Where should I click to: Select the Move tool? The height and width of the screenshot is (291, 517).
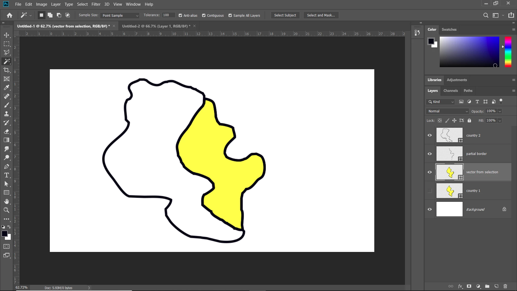coord(6,35)
